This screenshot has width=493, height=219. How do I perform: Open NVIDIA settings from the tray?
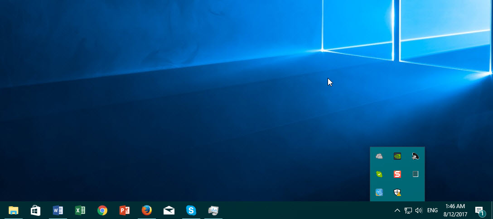pos(397,156)
